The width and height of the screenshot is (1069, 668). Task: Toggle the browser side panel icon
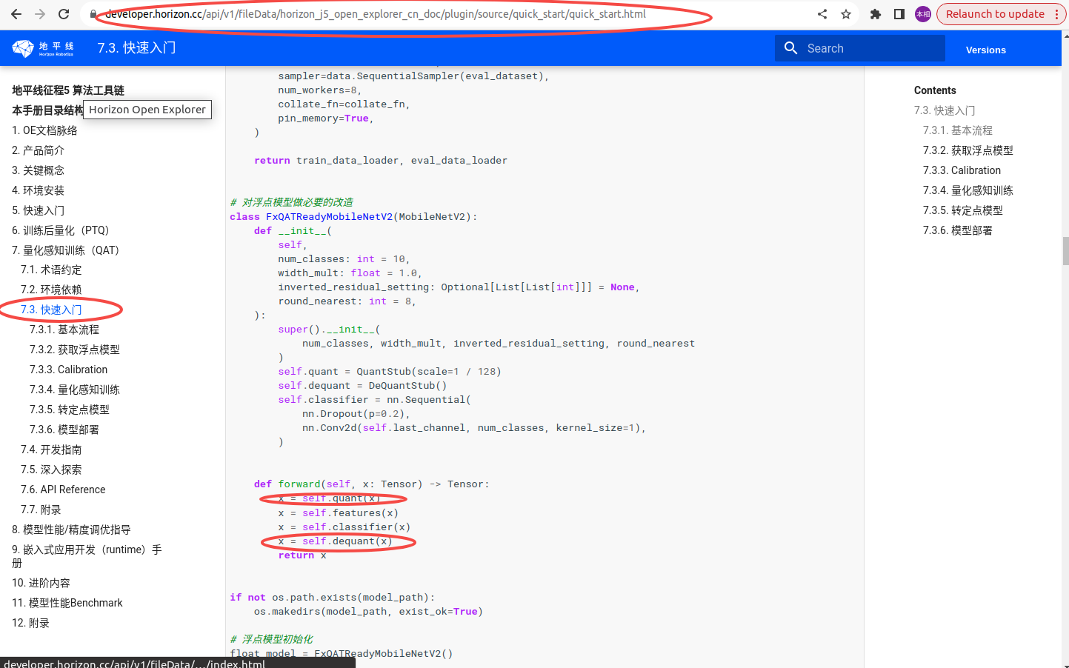[899, 14]
